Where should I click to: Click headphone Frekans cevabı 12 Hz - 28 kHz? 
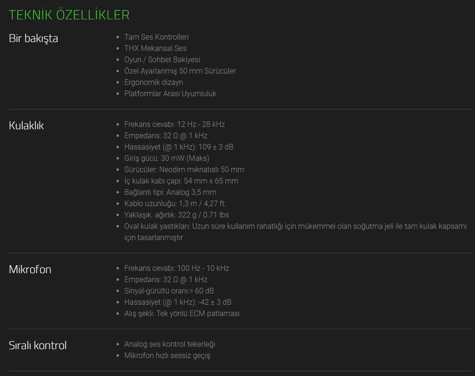(175, 124)
